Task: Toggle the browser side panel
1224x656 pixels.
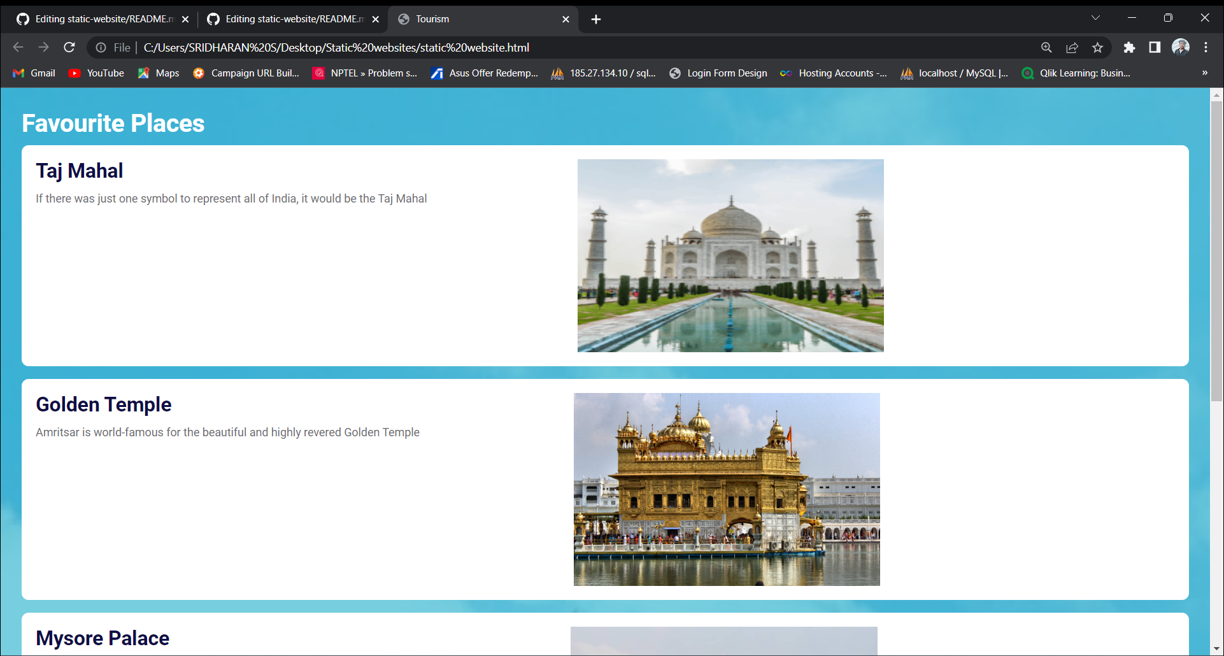Action: click(1155, 47)
